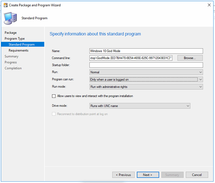The width and height of the screenshot is (215, 183).
Task: Click the Summary step in sidebar
Action: click(11, 56)
